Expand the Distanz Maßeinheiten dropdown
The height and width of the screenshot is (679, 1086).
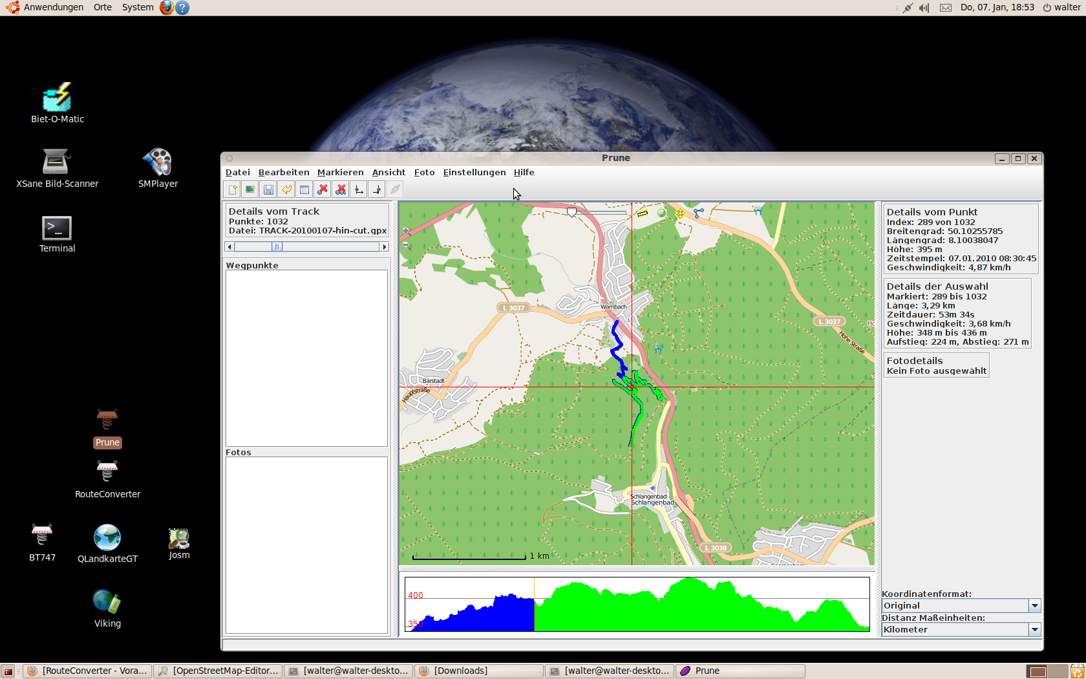tap(1034, 630)
